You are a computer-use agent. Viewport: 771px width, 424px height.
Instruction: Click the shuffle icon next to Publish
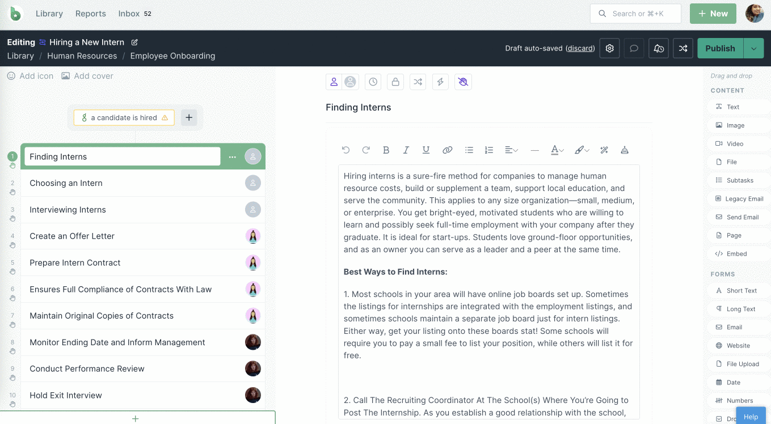coord(682,48)
